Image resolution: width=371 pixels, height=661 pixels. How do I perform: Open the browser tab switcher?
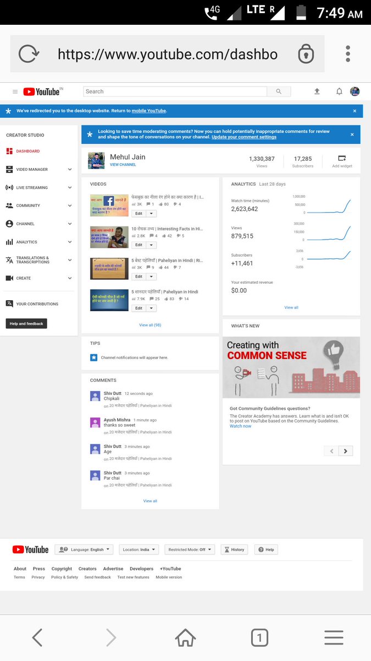click(x=259, y=638)
